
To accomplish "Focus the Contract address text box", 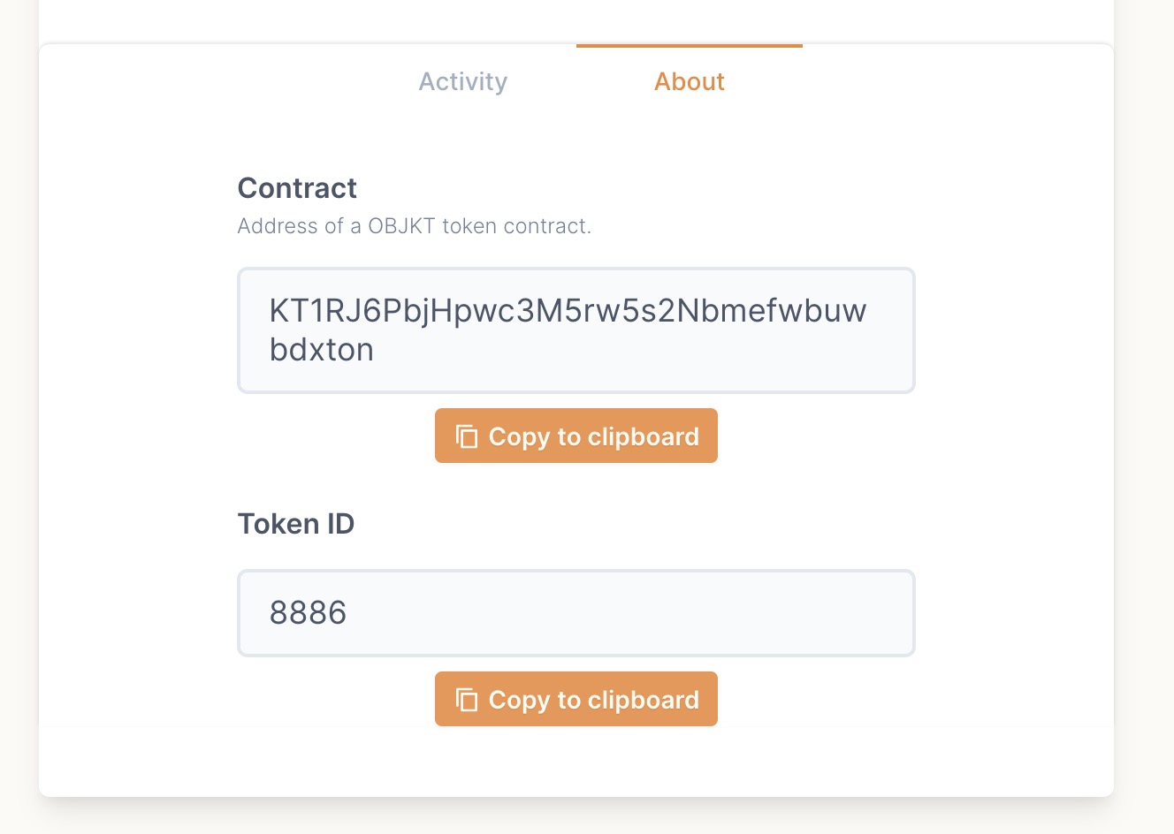I will pos(576,330).
